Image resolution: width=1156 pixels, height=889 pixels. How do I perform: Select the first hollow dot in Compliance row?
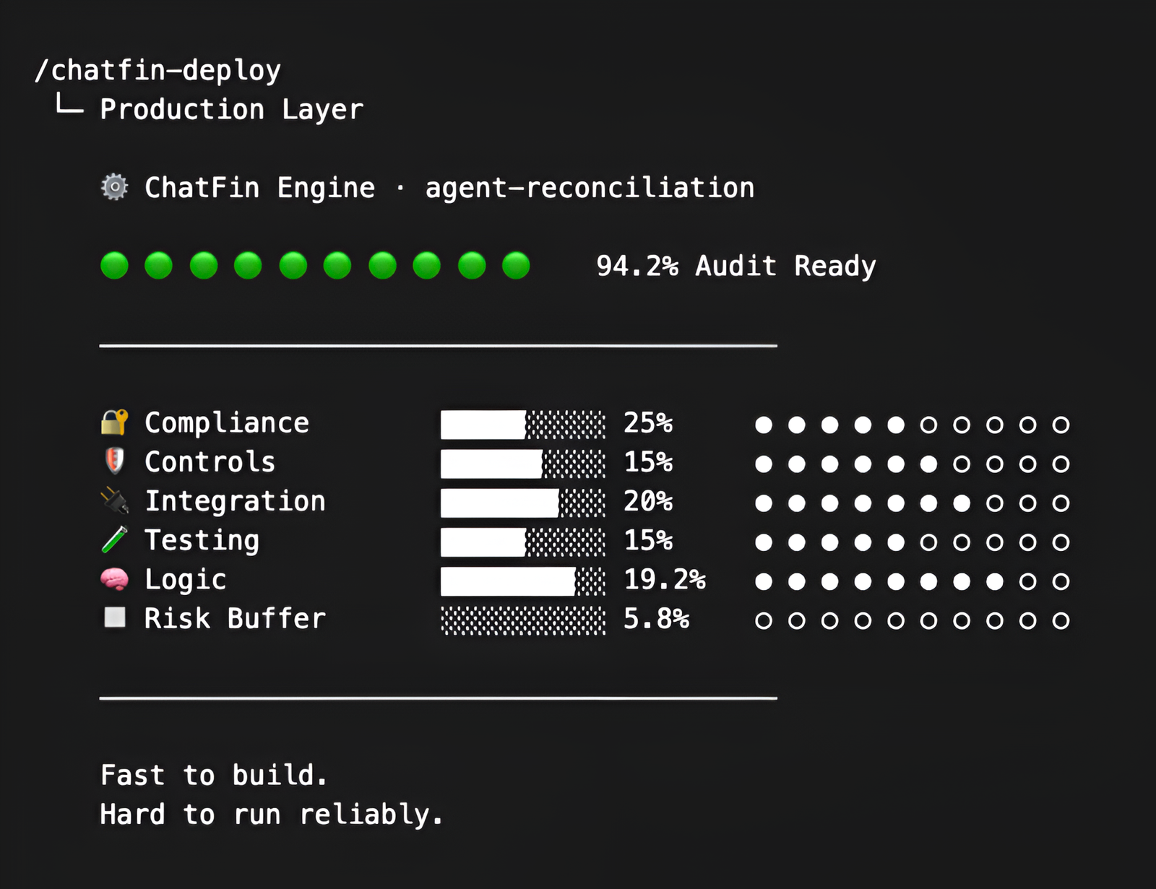(928, 425)
